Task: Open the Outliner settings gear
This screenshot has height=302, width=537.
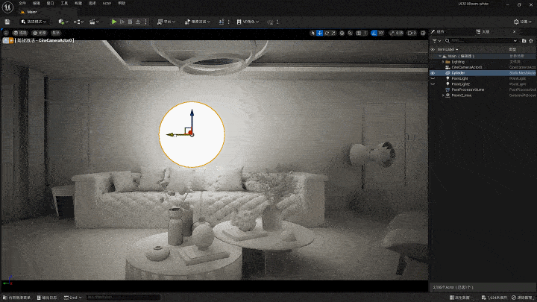Action: [530, 40]
